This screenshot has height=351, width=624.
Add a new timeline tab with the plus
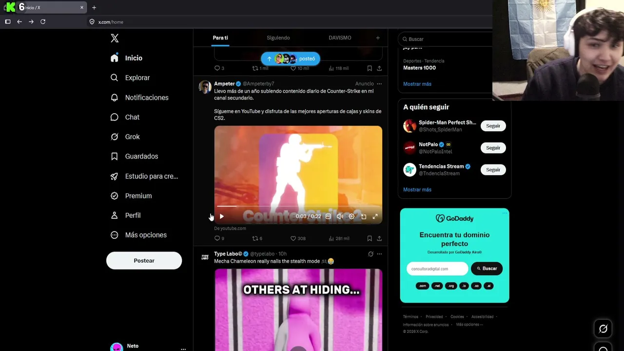click(378, 38)
